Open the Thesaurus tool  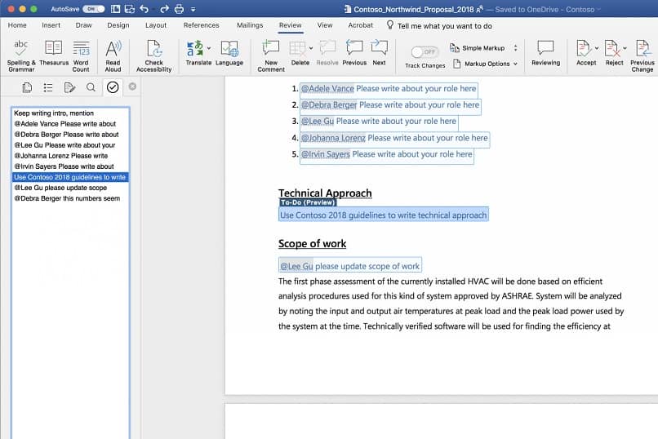pyautogui.click(x=54, y=49)
